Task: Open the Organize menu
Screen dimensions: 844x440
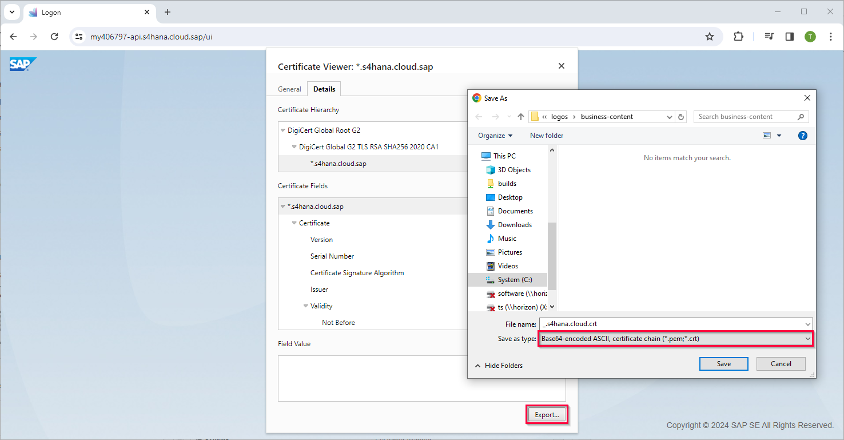Action: coord(495,136)
